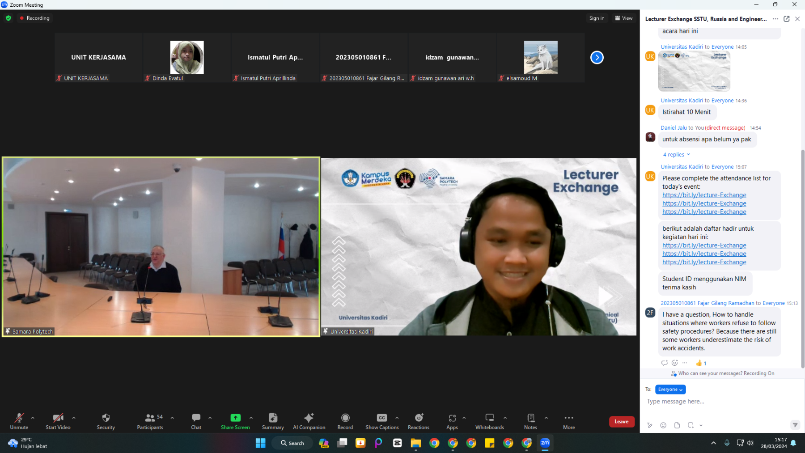Open the Security shield menu
This screenshot has height=453, width=805.
coord(106,421)
